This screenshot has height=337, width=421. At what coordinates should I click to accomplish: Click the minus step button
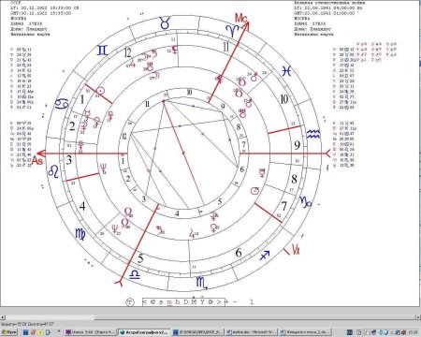point(236,301)
